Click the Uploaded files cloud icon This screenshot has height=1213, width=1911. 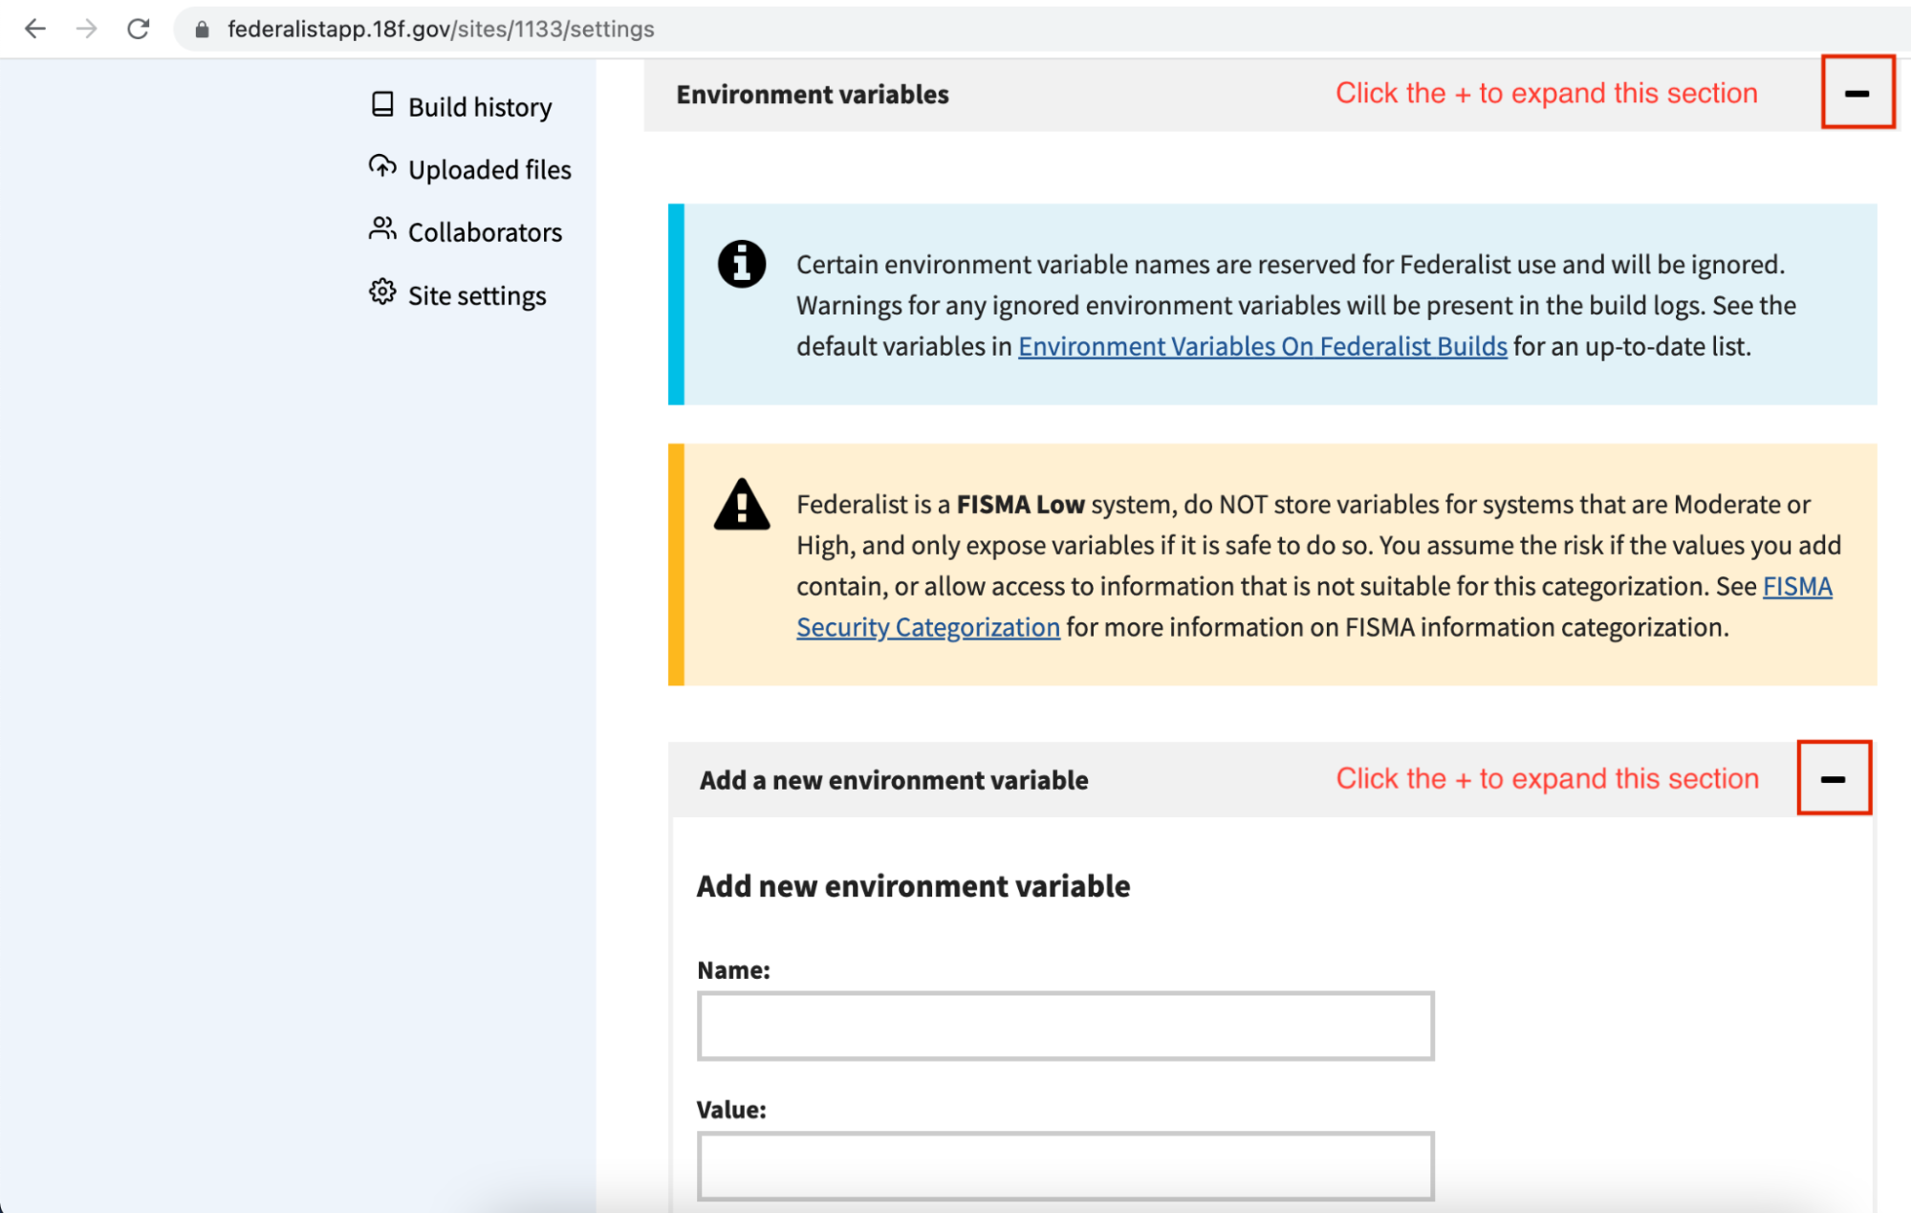(382, 166)
